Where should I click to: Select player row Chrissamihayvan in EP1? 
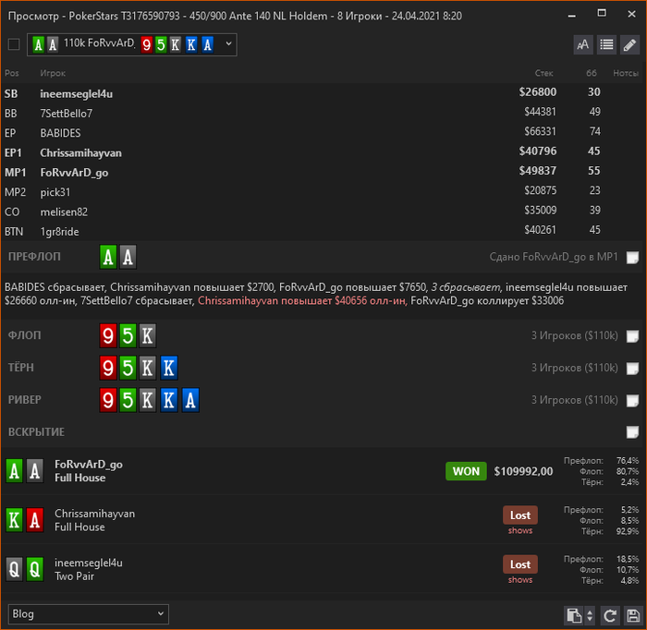323,152
